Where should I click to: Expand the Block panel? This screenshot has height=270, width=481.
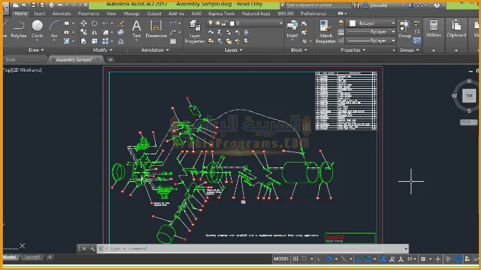tap(299, 50)
